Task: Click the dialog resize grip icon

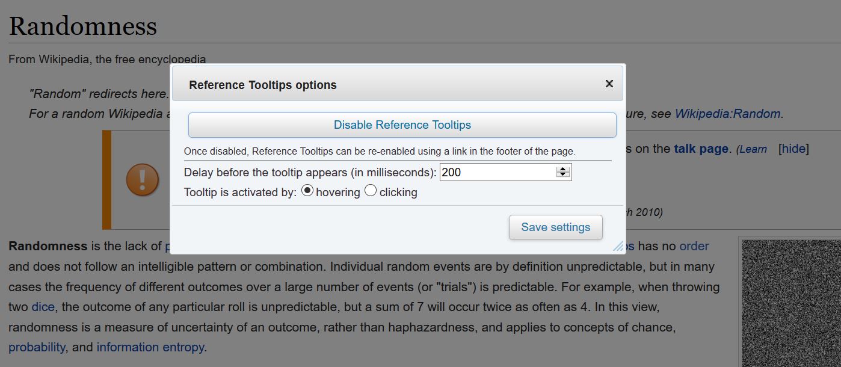Action: click(618, 246)
